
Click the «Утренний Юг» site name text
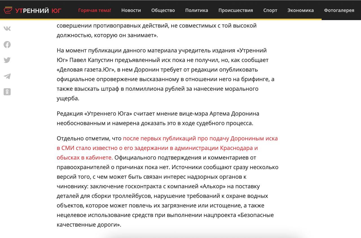[x=38, y=10]
